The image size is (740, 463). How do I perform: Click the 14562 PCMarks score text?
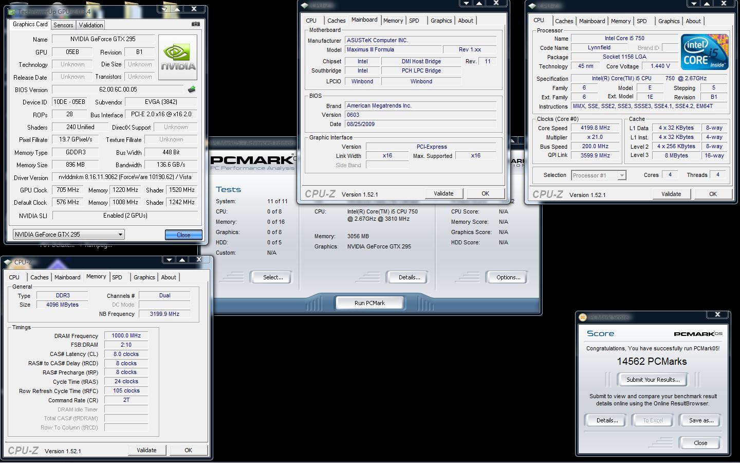[652, 362]
